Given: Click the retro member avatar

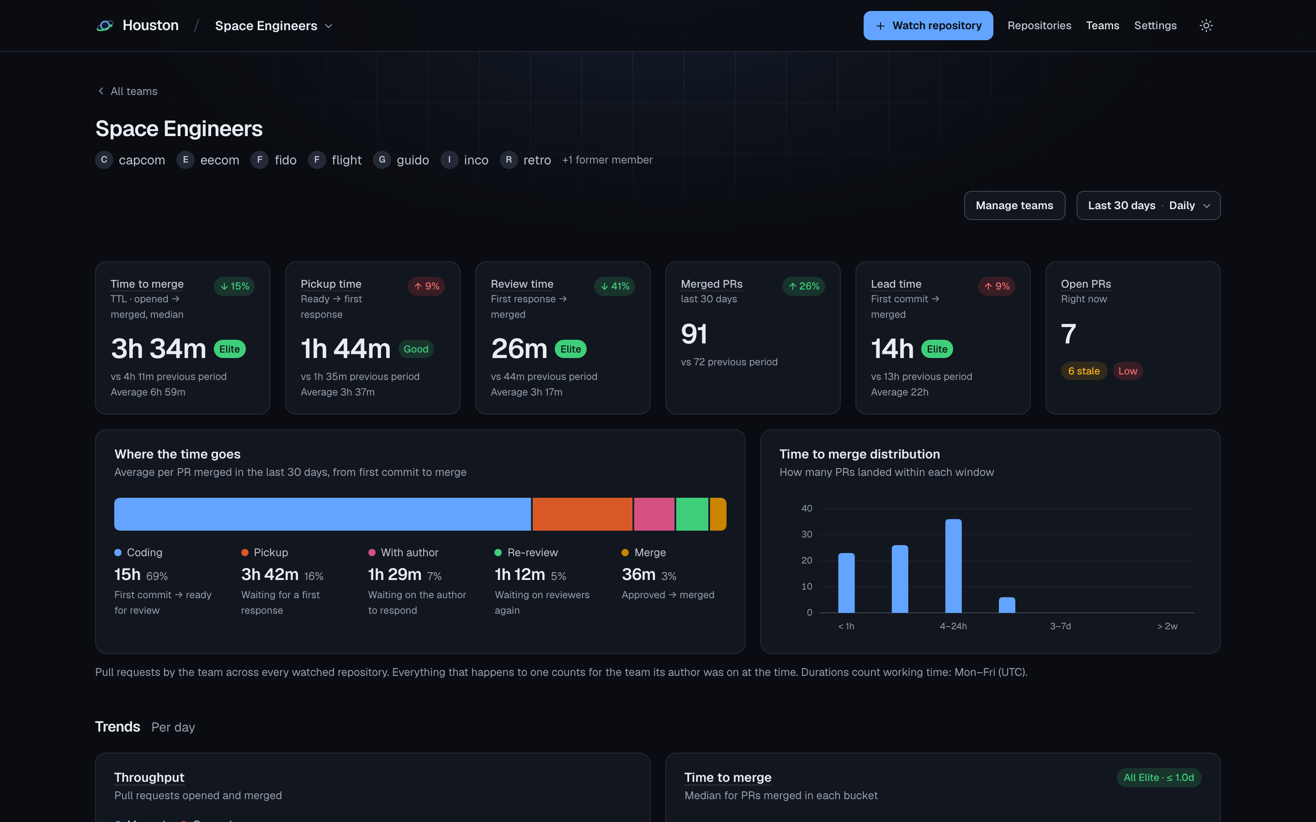Looking at the screenshot, I should (x=509, y=160).
